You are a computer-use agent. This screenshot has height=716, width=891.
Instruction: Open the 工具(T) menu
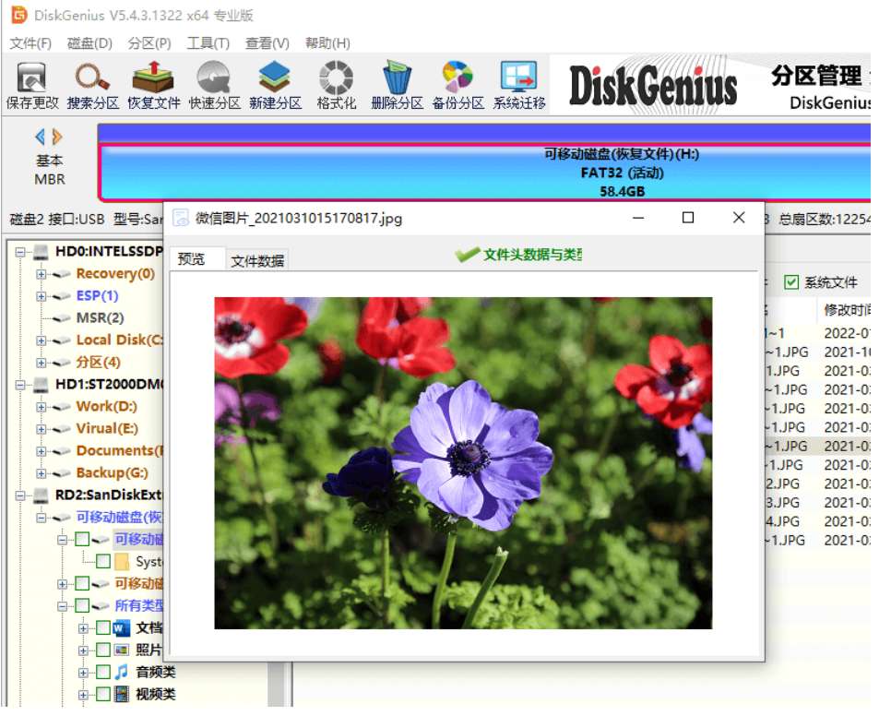click(208, 43)
